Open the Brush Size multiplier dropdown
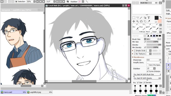 145,39
